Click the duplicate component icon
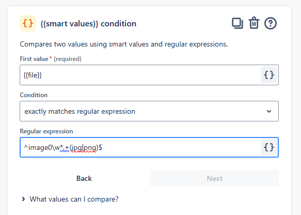This screenshot has height=215, width=301. [237, 23]
